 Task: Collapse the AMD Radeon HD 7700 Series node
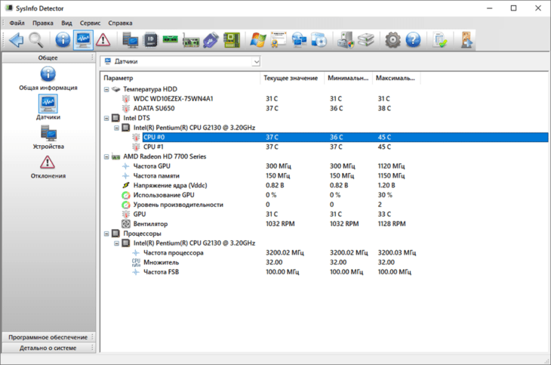pos(106,156)
